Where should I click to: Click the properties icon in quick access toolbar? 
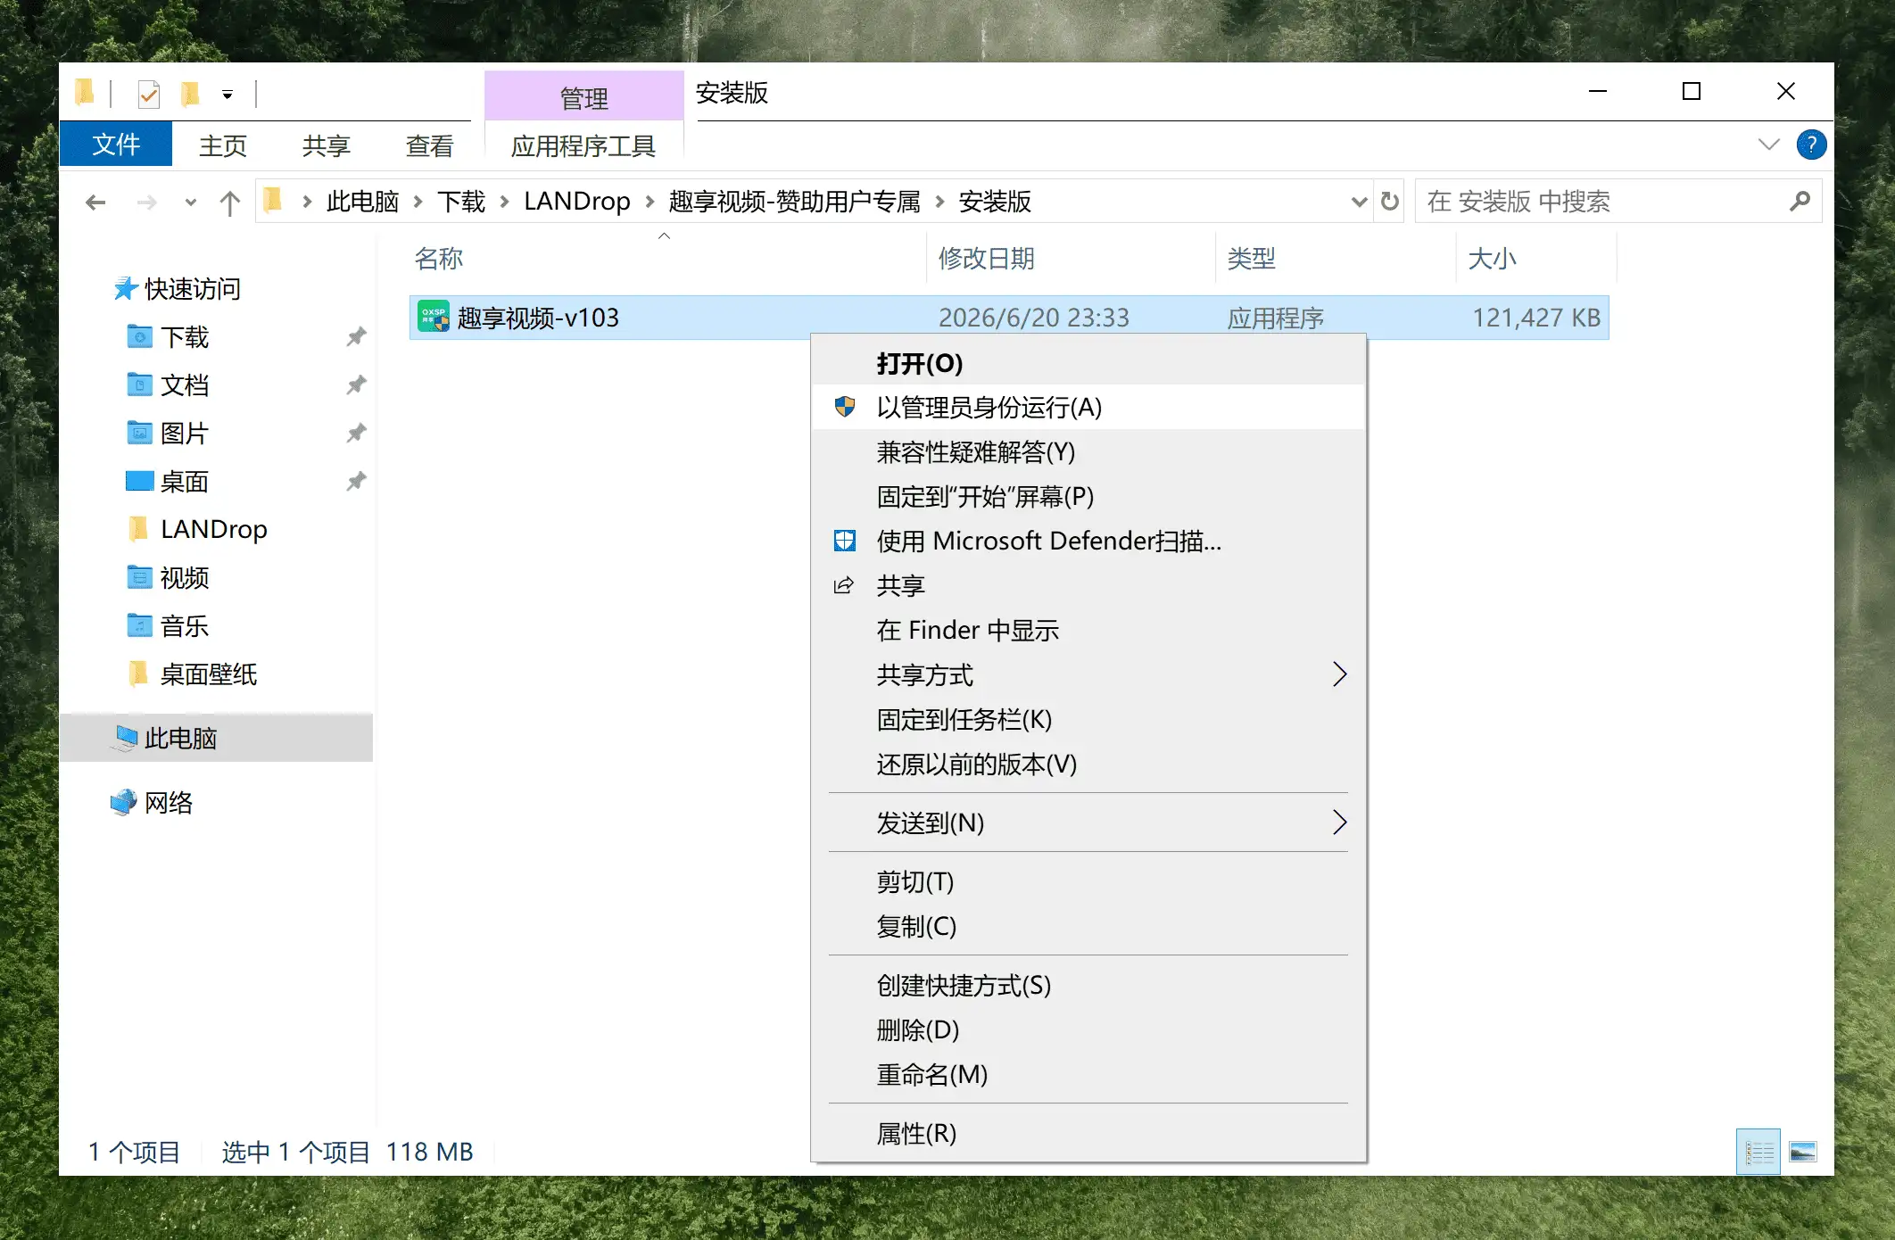click(x=149, y=94)
